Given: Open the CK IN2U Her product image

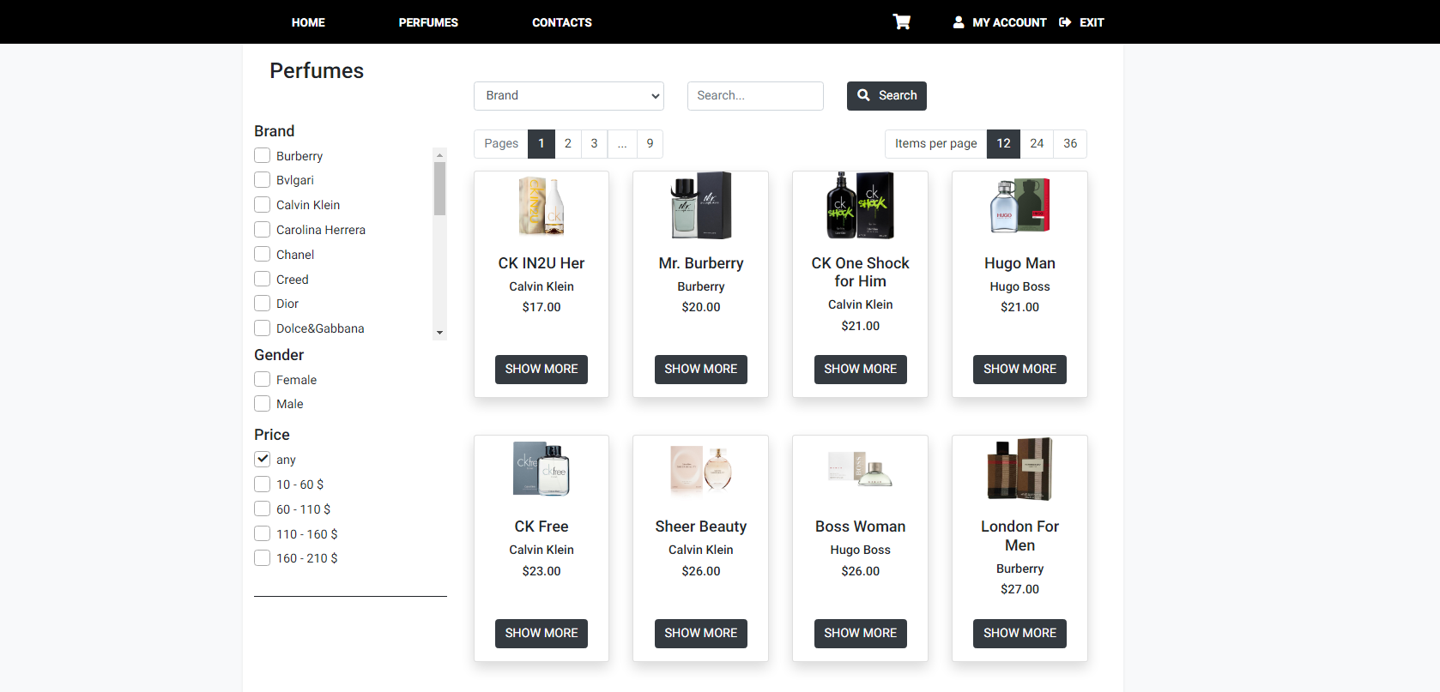Looking at the screenshot, I should click(x=542, y=206).
